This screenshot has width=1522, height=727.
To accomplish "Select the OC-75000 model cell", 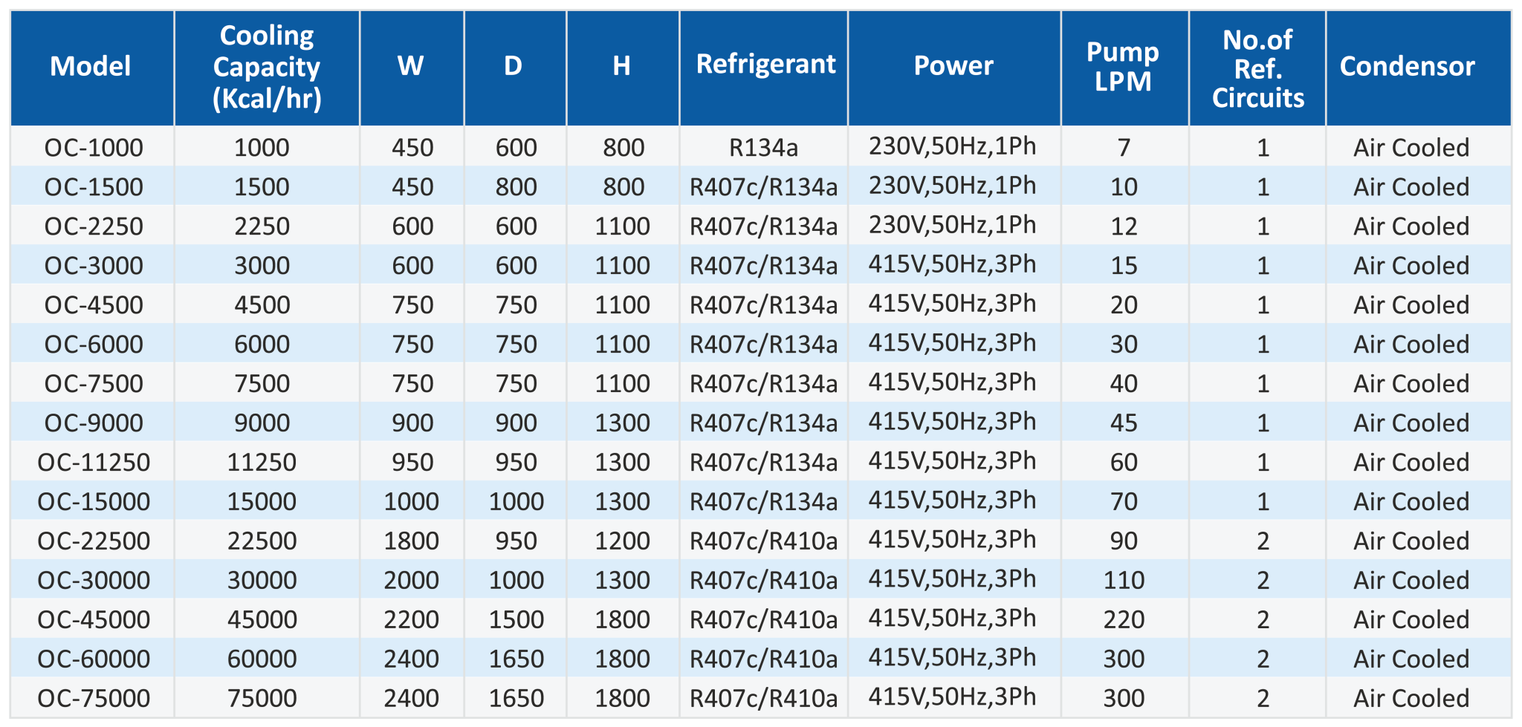I will click(94, 699).
